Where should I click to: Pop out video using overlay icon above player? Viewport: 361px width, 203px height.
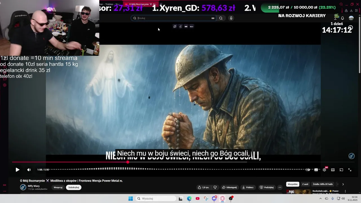click(x=175, y=27)
